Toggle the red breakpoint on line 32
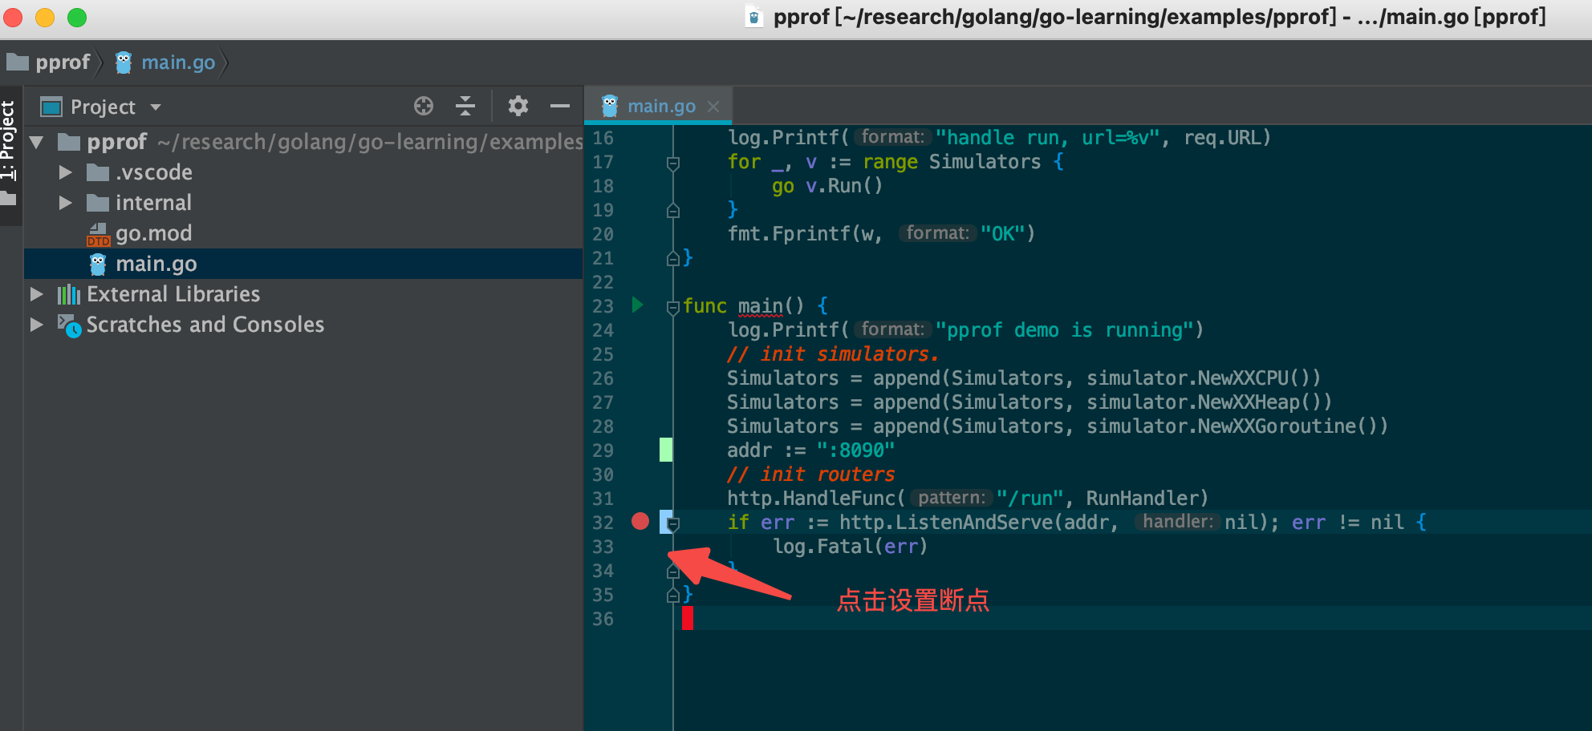The image size is (1592, 731). pos(640,522)
